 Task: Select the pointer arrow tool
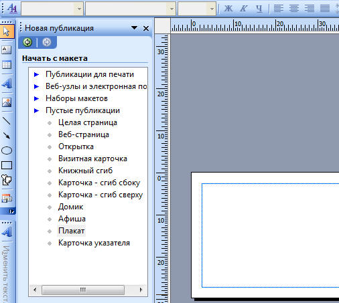coord(7,31)
